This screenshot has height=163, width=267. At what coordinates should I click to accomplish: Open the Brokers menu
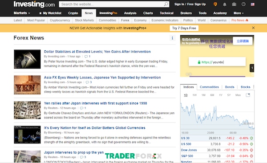click(x=186, y=13)
